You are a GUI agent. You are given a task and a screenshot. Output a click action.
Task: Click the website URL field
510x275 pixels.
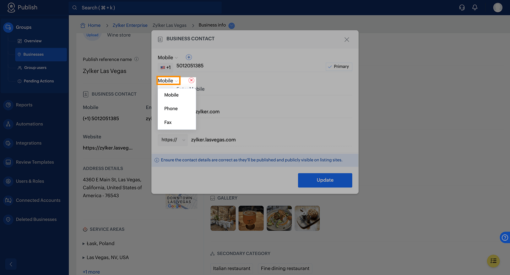(x=271, y=140)
